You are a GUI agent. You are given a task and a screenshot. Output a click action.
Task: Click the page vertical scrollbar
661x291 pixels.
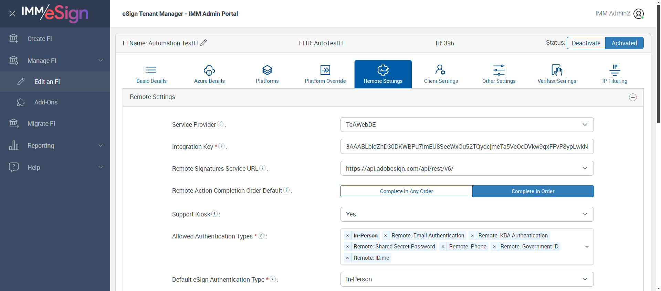coord(659,69)
